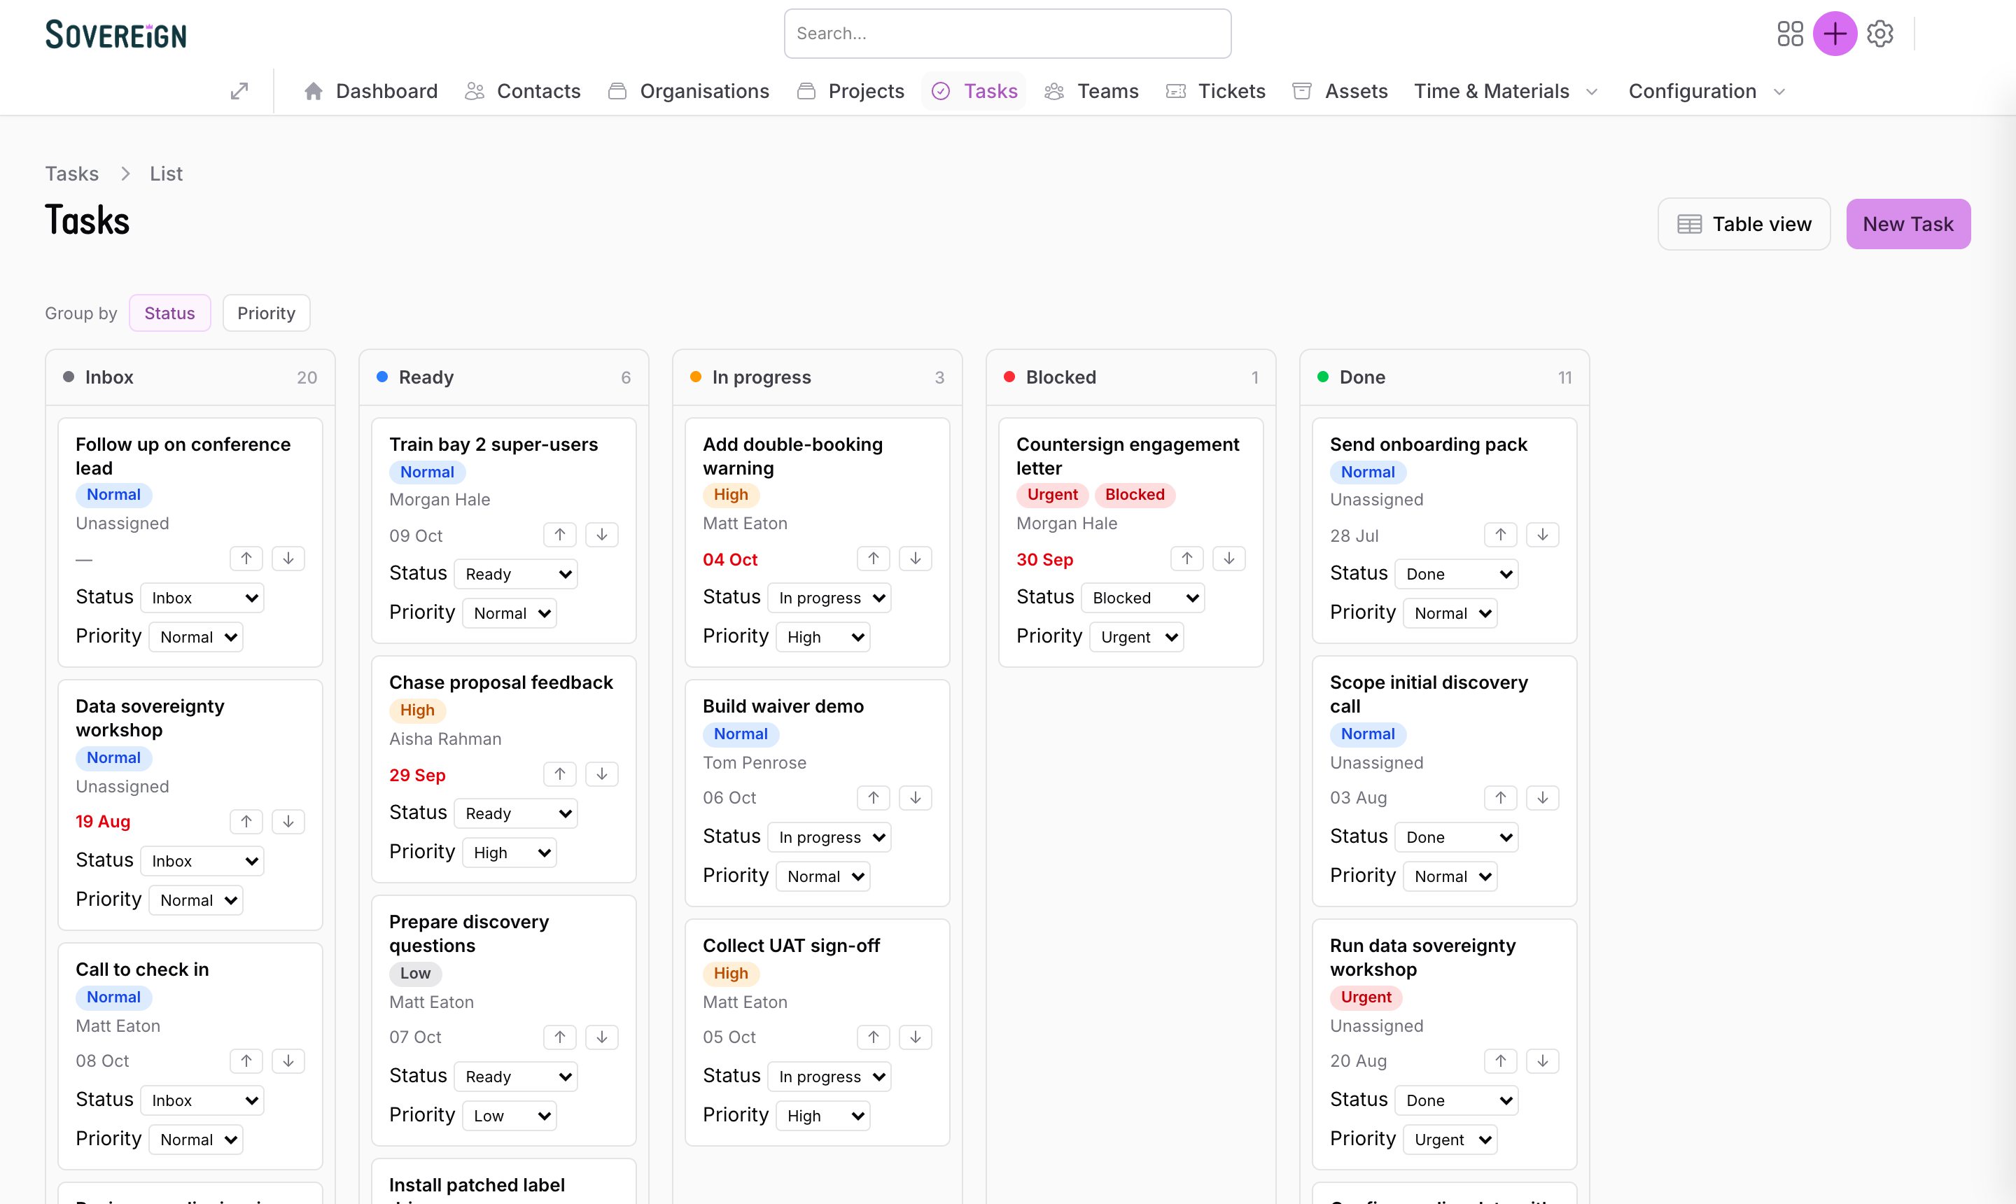The width and height of the screenshot is (2016, 1204).
Task: Expand the Time & Materials menu
Action: pyautogui.click(x=1506, y=91)
